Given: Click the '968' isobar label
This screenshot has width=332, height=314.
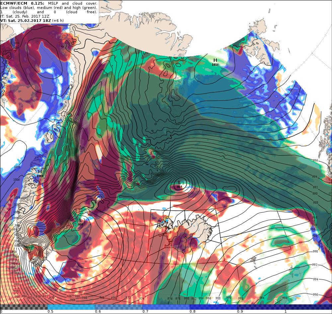Looking at the screenshot, I should 102,297.
